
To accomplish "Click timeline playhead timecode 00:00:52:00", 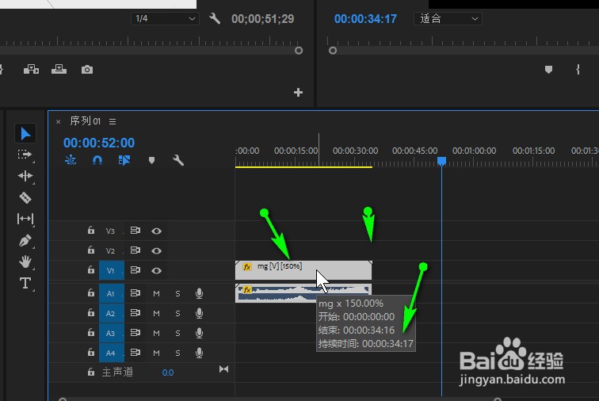I will pos(99,143).
